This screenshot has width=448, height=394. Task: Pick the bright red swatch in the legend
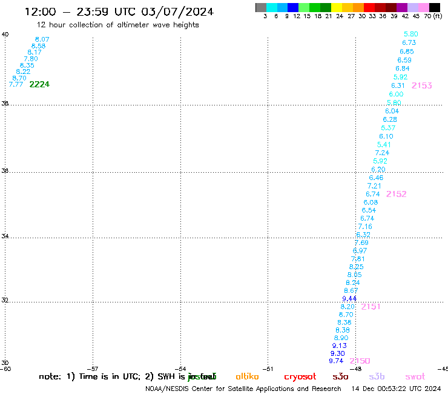pos(369,7)
